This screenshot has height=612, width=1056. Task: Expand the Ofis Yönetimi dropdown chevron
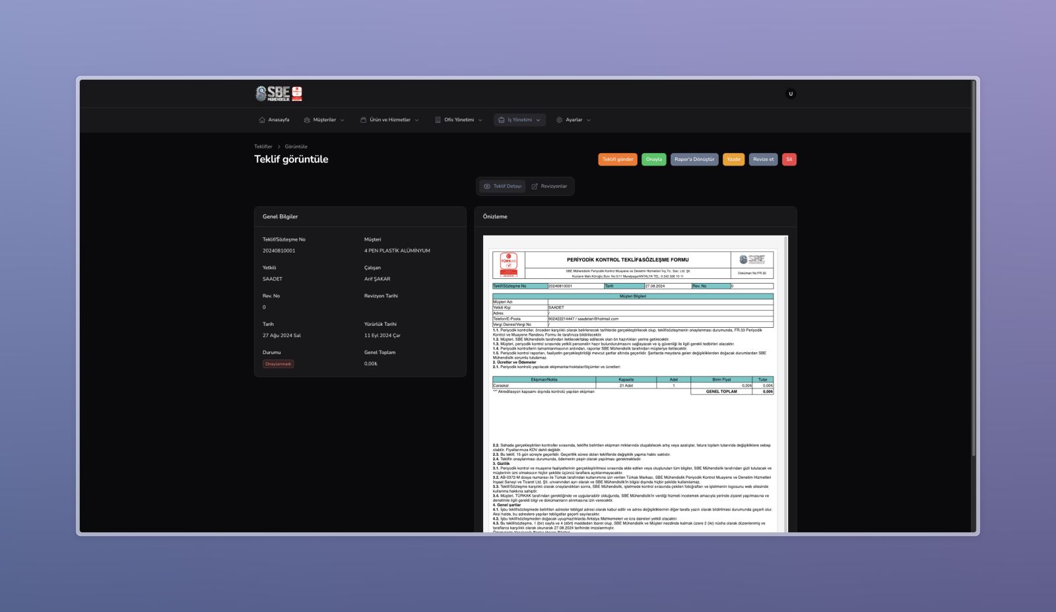tap(480, 121)
